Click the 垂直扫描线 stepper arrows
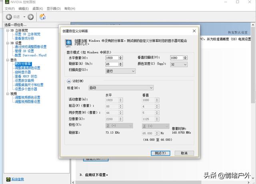 pyautogui.click(x=185, y=58)
